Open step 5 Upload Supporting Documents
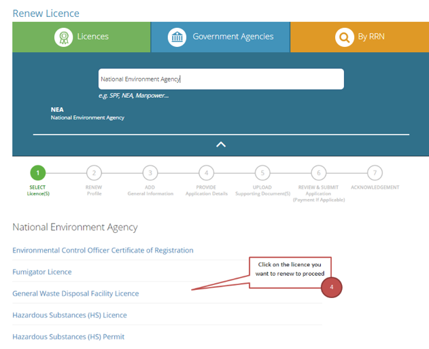The width and height of the screenshot is (429, 349). 262,172
